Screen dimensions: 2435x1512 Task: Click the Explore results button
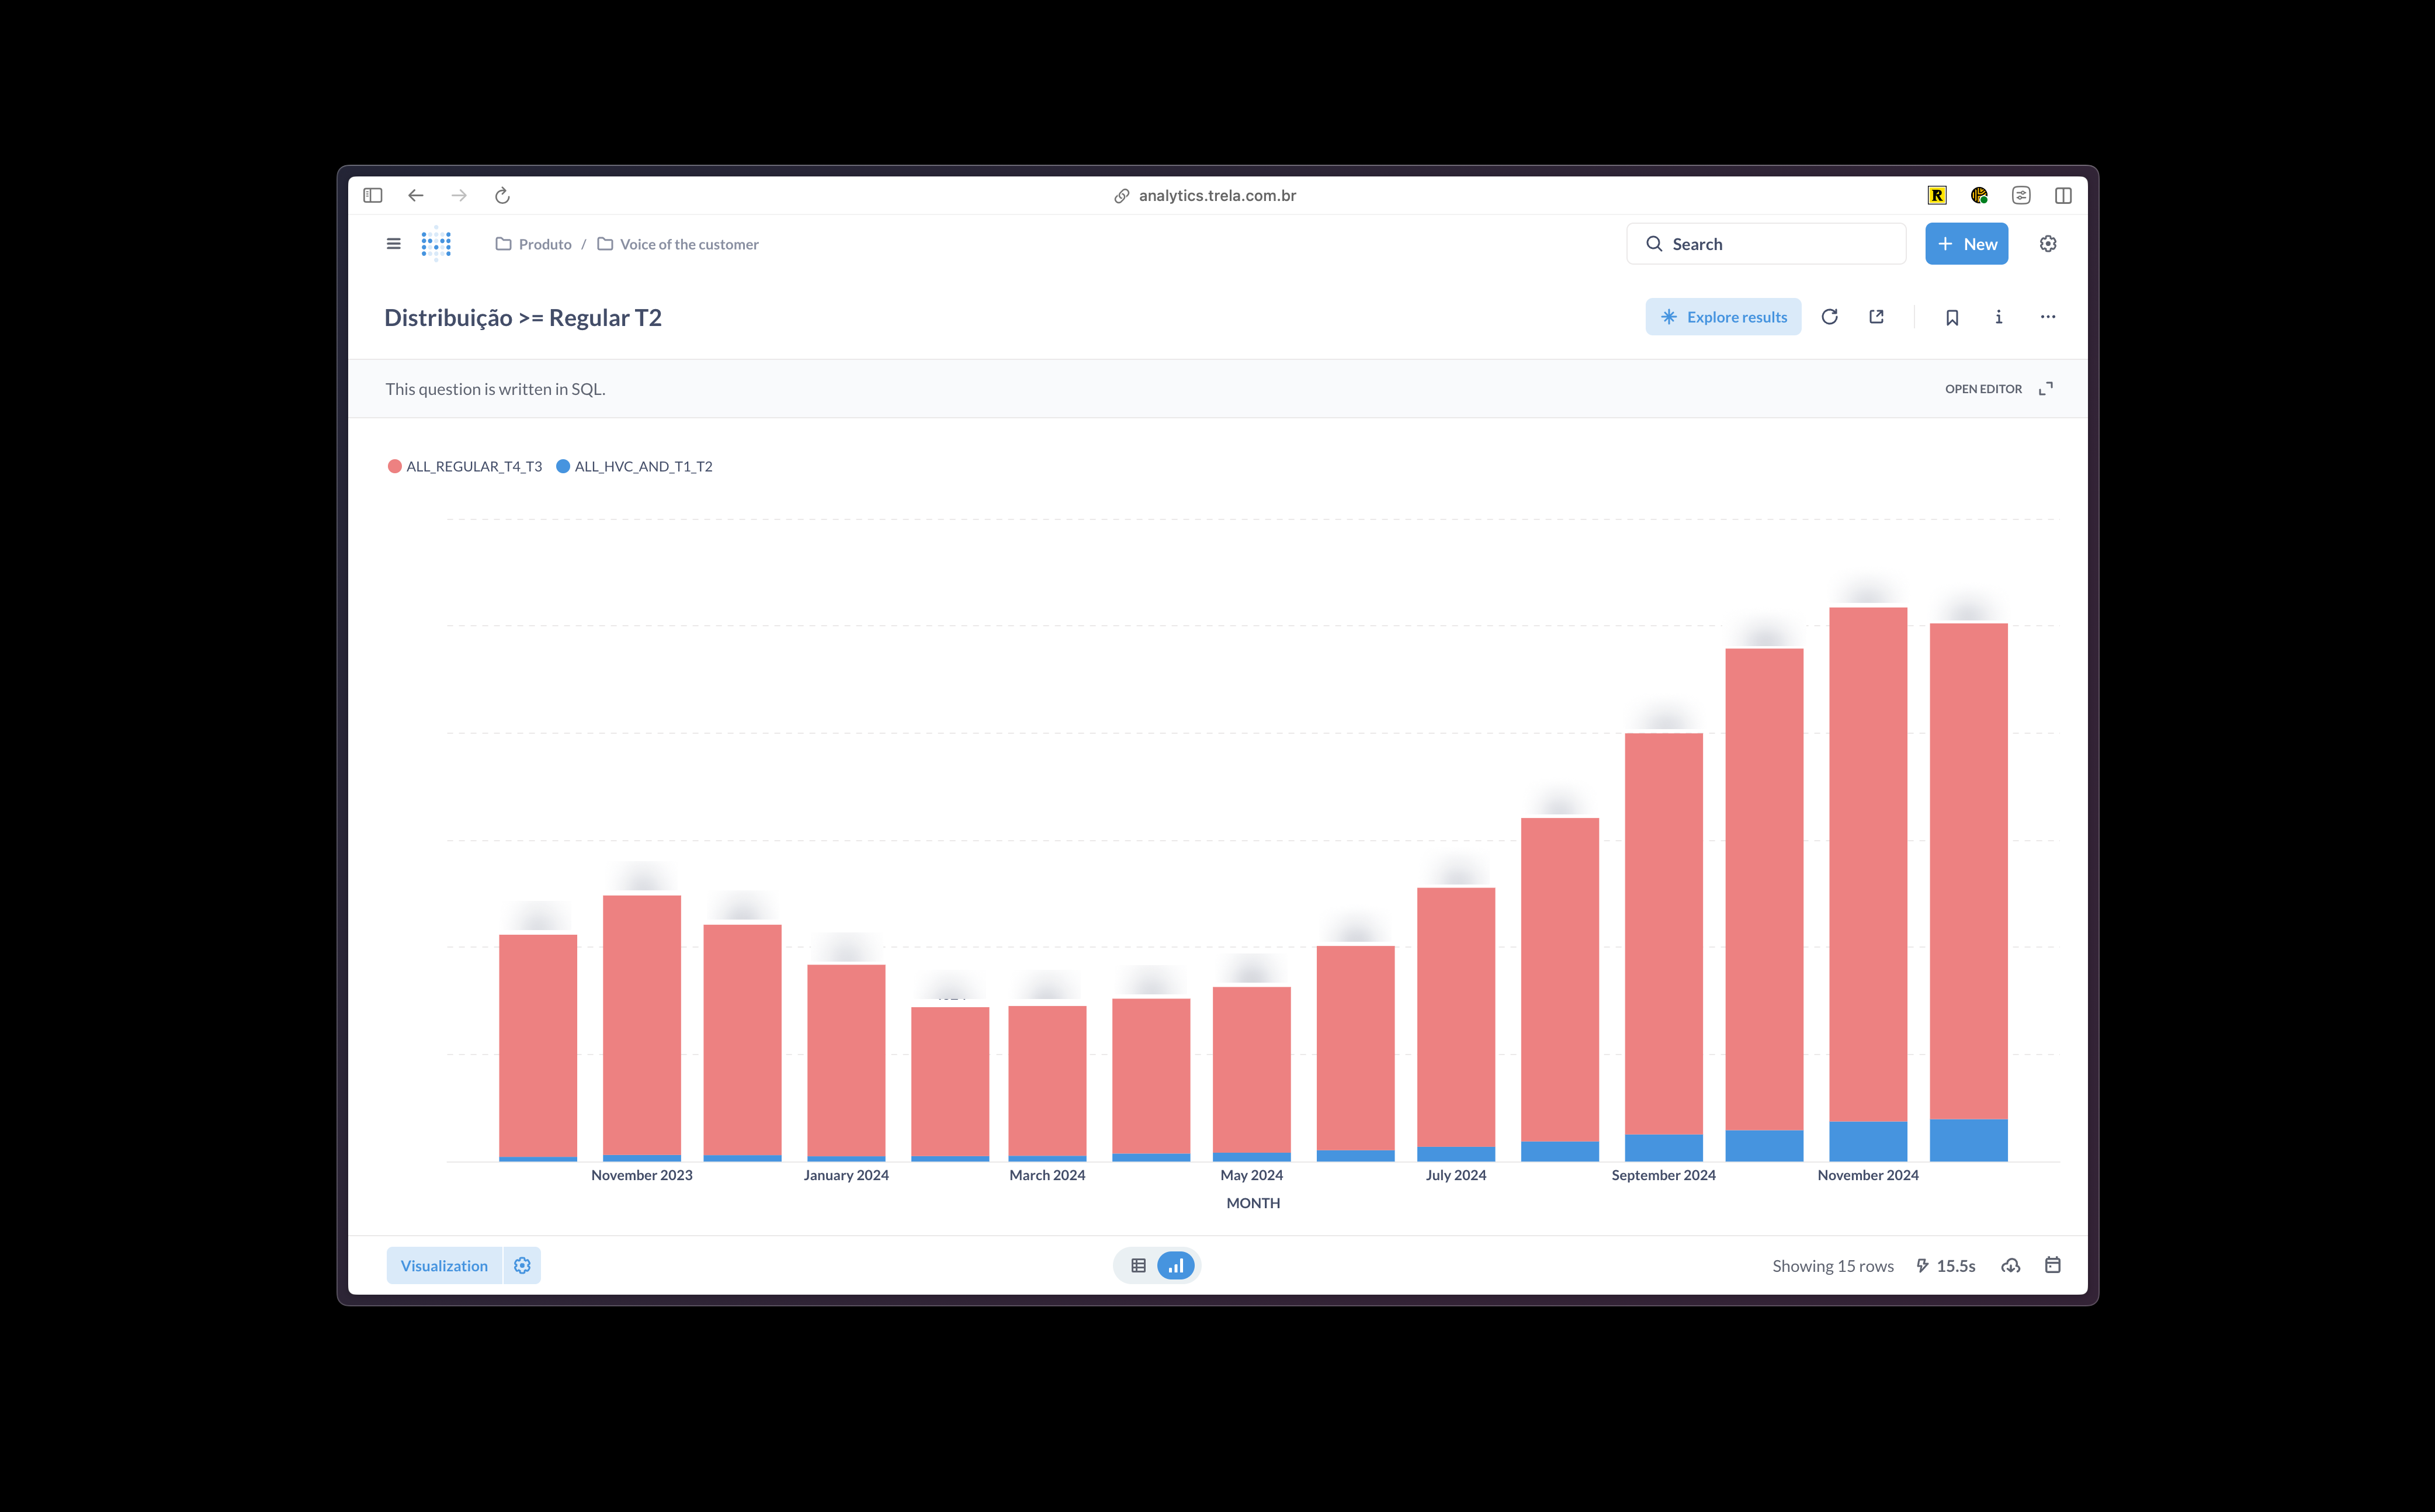tap(1725, 317)
